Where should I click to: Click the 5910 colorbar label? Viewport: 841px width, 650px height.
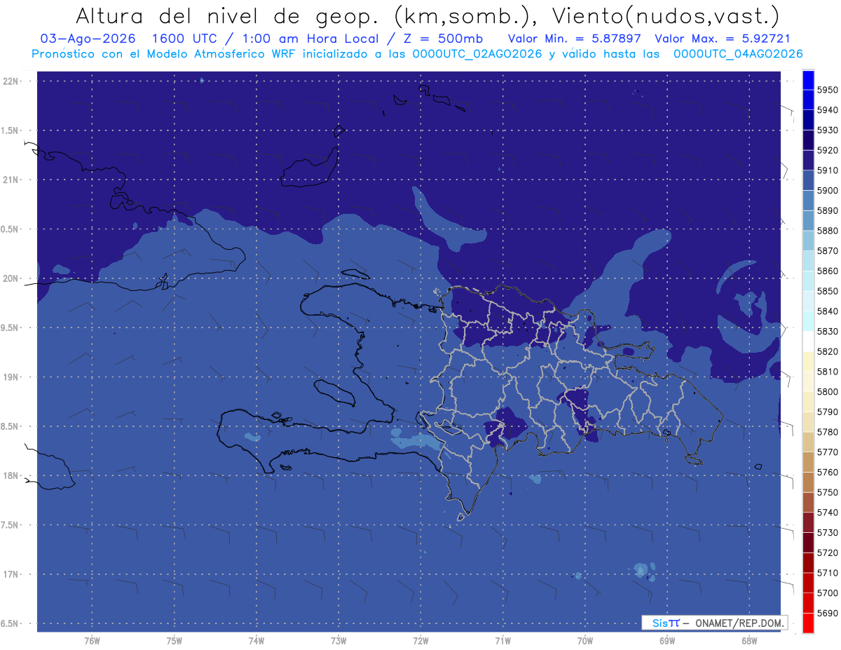pos(827,170)
